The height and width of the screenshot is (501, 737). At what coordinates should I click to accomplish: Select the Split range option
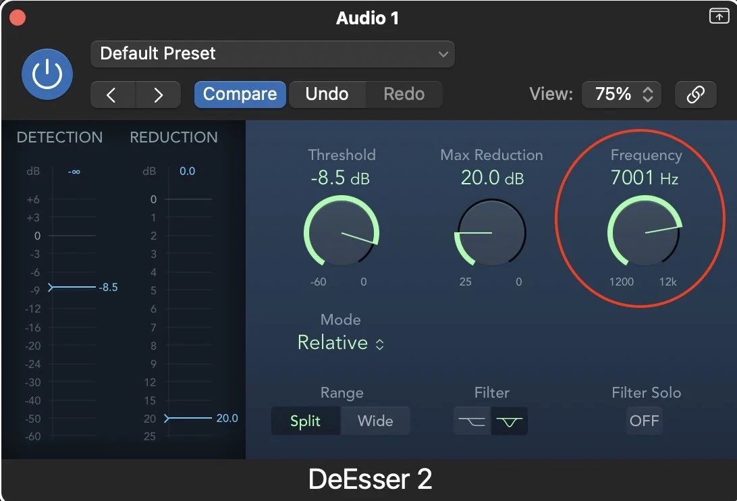tap(306, 421)
